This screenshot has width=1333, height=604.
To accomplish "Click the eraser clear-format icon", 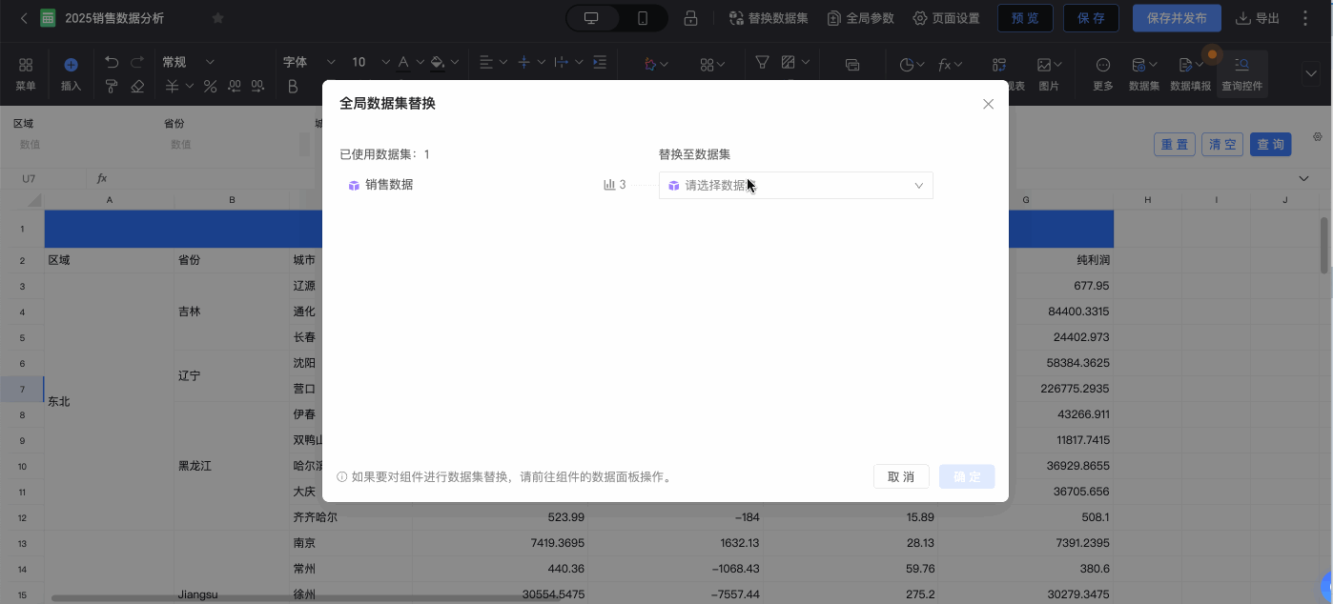I will click(137, 87).
